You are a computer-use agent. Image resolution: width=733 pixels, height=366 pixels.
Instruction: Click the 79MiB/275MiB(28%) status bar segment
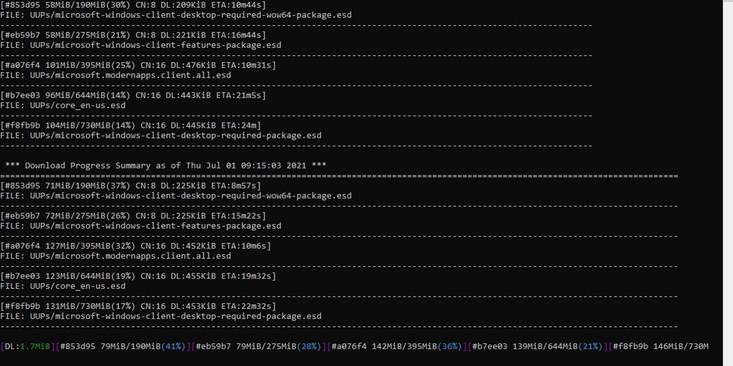pos(259,346)
